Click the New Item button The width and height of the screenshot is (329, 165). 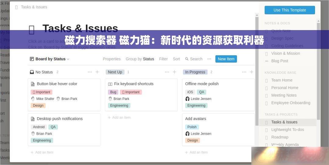click(x=226, y=59)
